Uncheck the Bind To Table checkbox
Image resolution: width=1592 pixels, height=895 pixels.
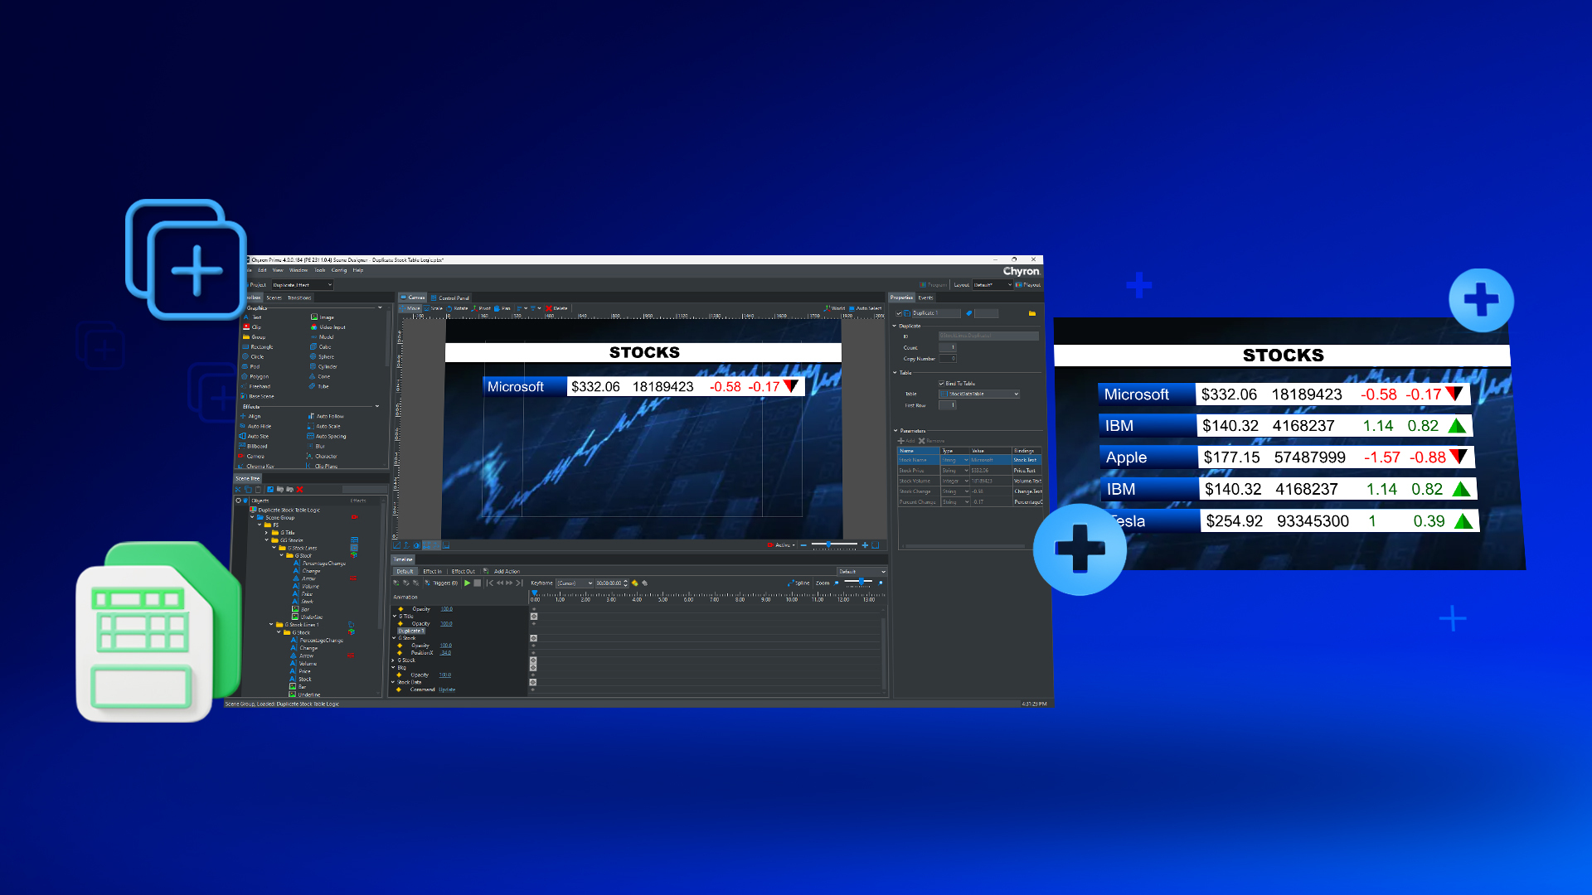942,384
